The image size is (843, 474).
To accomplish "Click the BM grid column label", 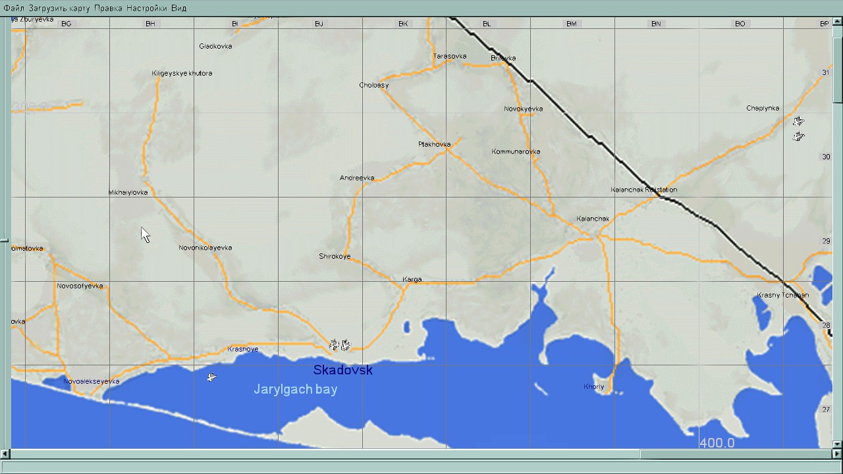I will (571, 24).
